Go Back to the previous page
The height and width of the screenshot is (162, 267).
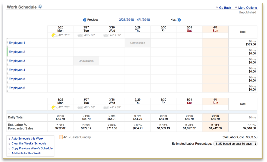click(x=225, y=8)
